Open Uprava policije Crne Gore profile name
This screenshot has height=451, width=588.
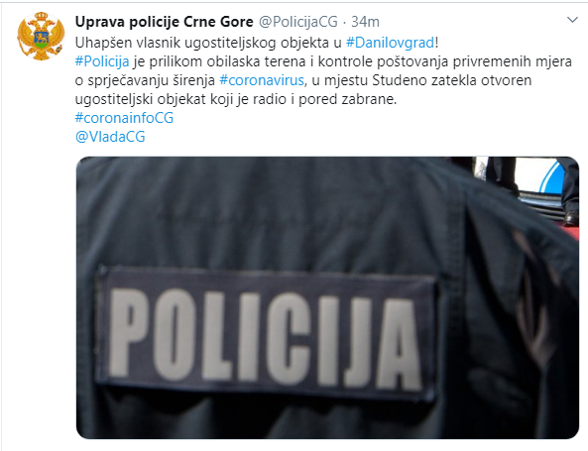click(165, 22)
